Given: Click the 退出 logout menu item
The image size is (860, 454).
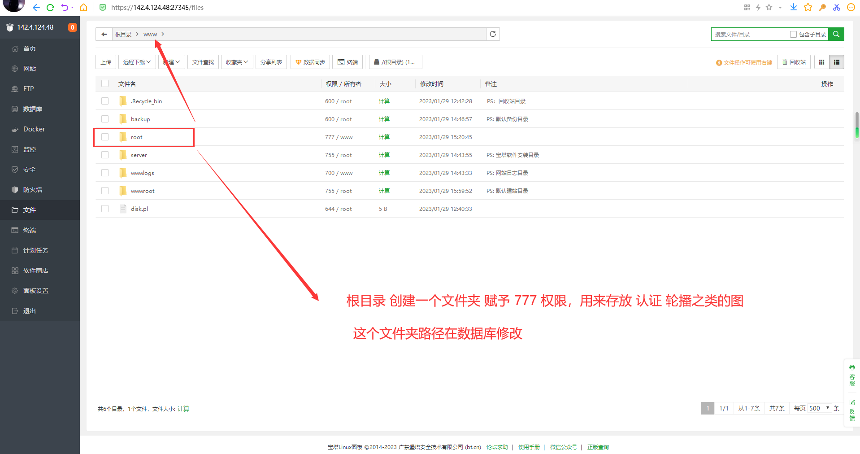Looking at the screenshot, I should coord(40,311).
